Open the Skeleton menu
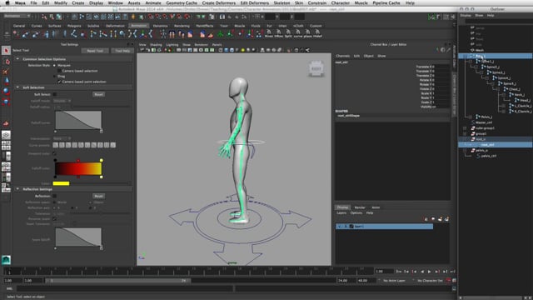 pyautogui.click(x=281, y=2)
